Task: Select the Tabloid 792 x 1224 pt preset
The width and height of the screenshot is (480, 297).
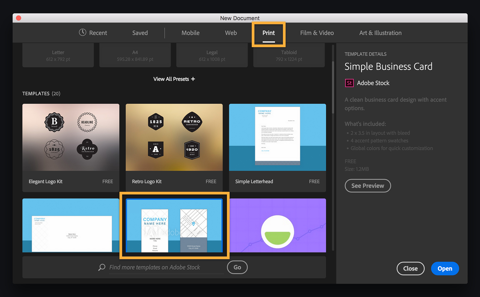Action: pos(289,55)
